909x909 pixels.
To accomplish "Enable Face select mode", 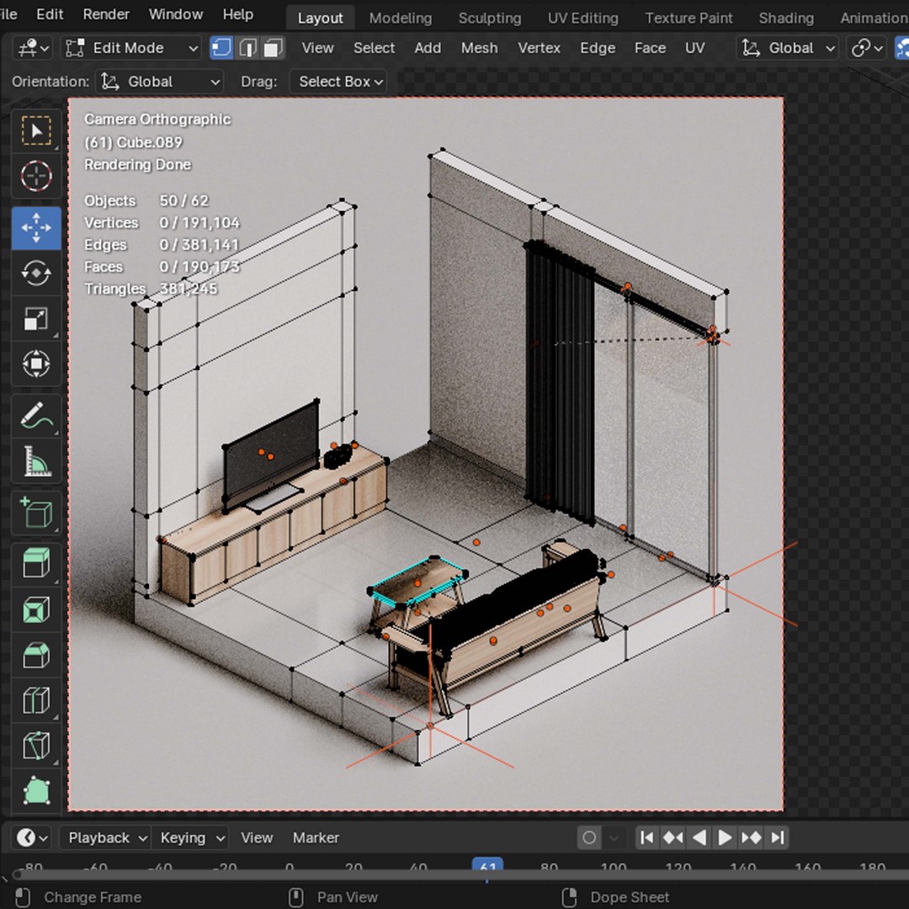I will click(273, 48).
